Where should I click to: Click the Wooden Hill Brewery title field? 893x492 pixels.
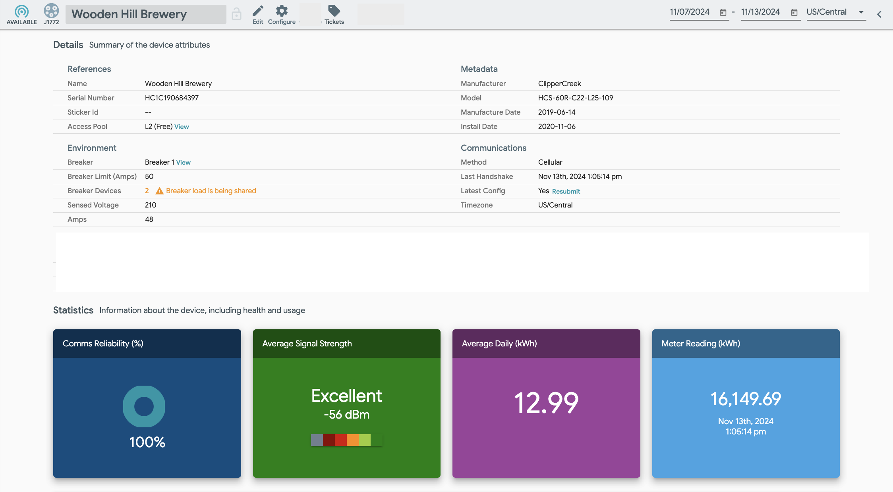[x=146, y=14]
